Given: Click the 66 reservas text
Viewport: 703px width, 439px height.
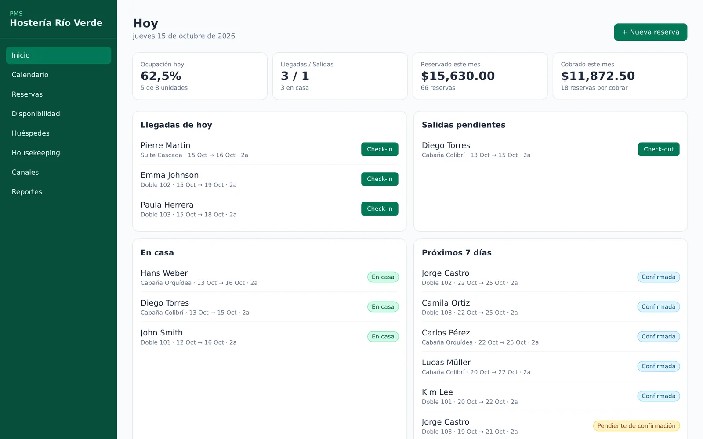Looking at the screenshot, I should click(x=438, y=88).
